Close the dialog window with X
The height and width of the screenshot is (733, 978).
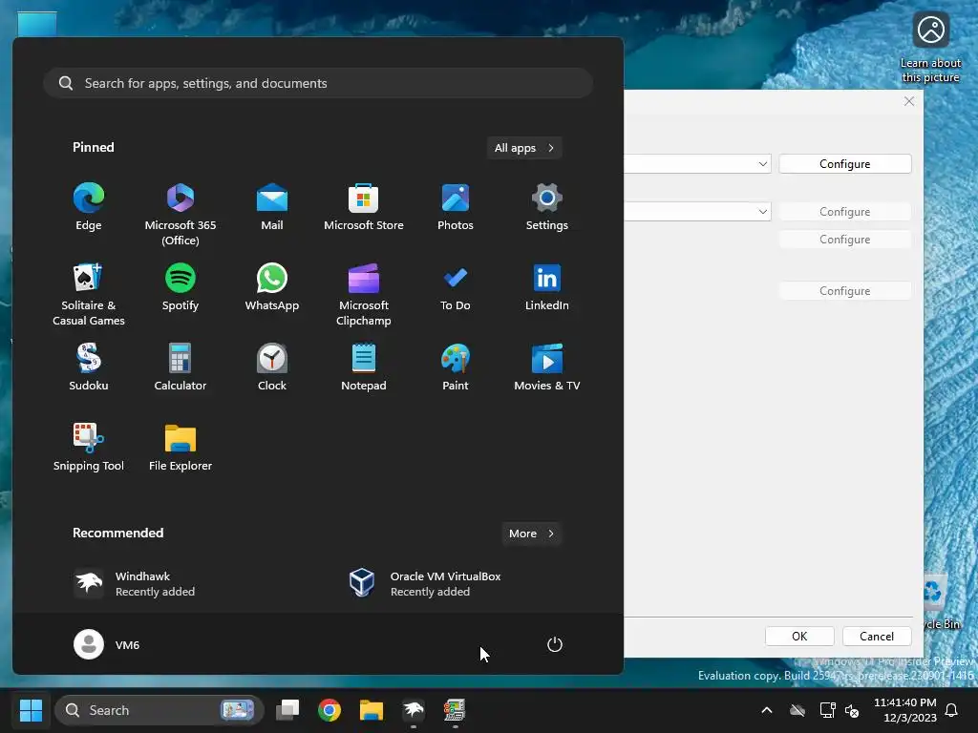coord(909,101)
